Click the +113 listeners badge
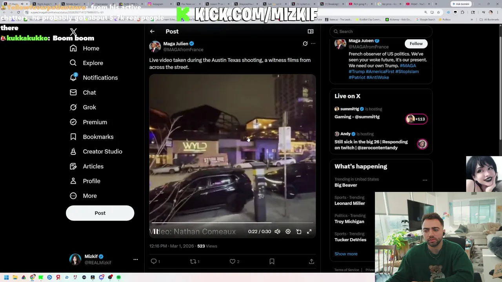The image size is (502, 282). 417,119
